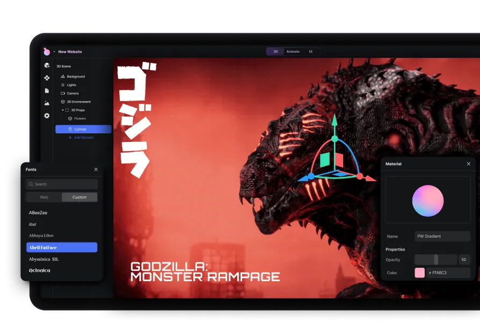
Task: Open the New Website project dropdown arrow
Action: pyautogui.click(x=54, y=52)
